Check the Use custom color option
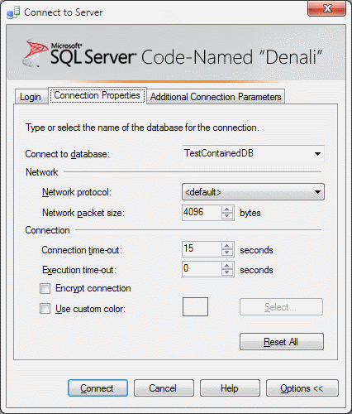This screenshot has width=352, height=414. click(45, 309)
